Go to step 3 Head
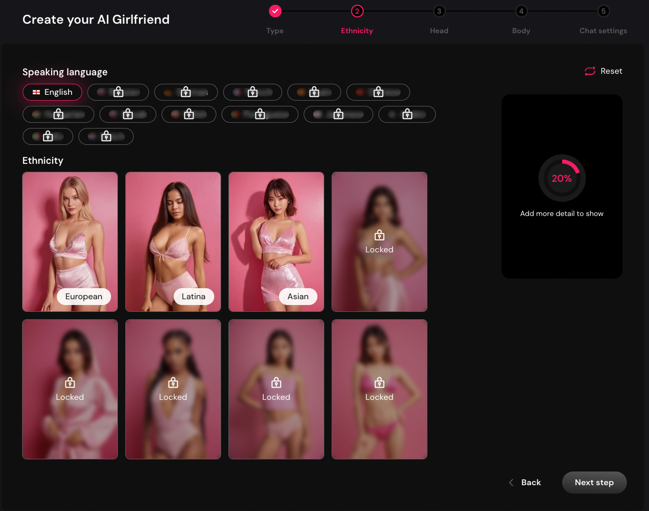This screenshot has width=649, height=511. click(x=439, y=11)
